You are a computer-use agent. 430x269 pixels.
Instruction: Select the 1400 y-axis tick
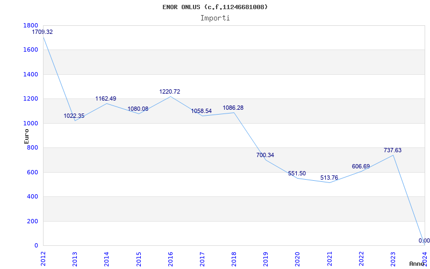pos(31,74)
